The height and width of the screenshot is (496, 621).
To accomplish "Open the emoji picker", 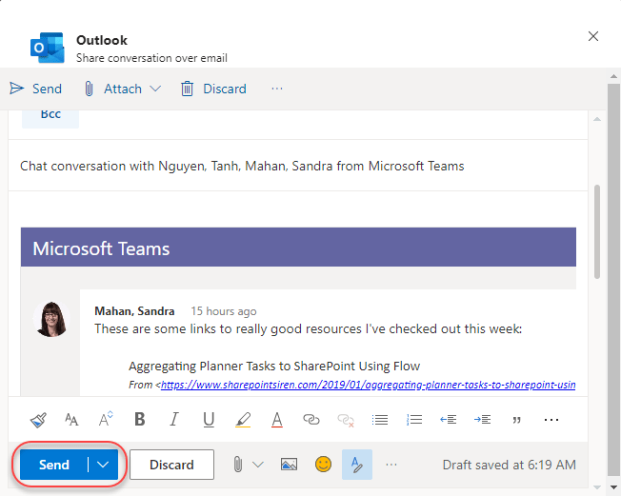I will coord(324,465).
